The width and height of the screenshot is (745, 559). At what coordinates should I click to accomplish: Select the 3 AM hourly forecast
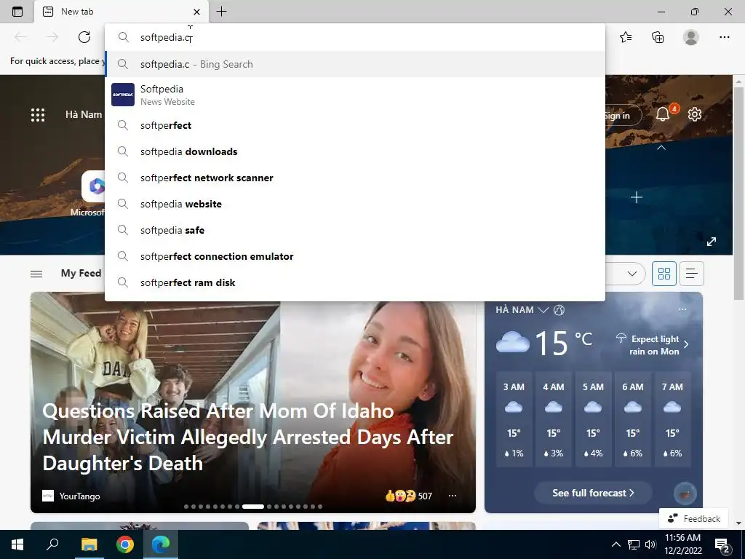tap(514, 420)
